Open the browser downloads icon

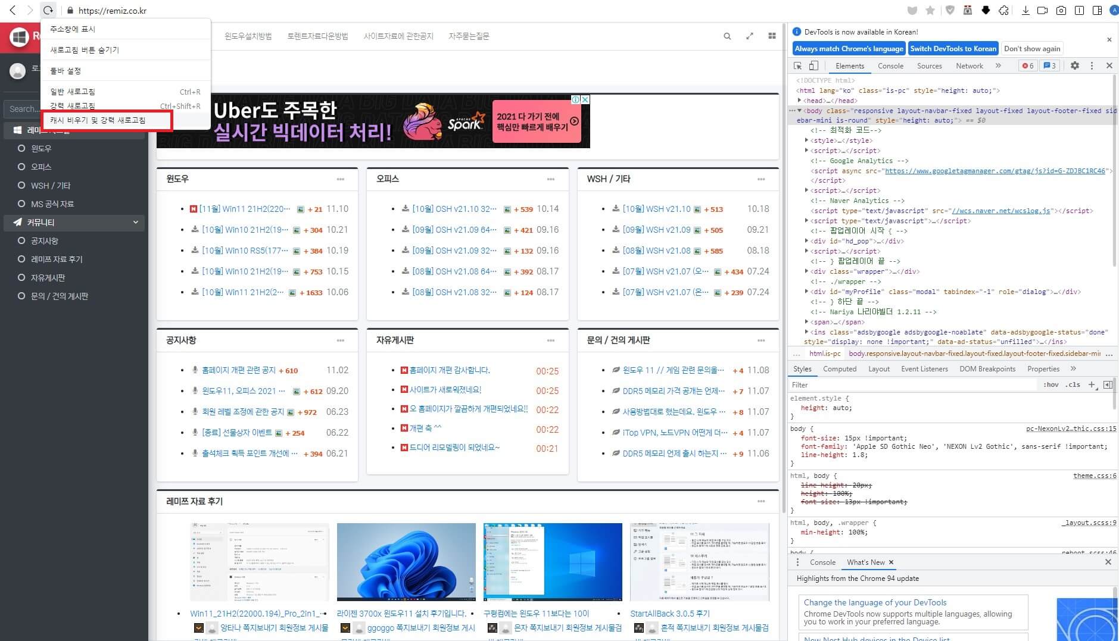click(1026, 10)
